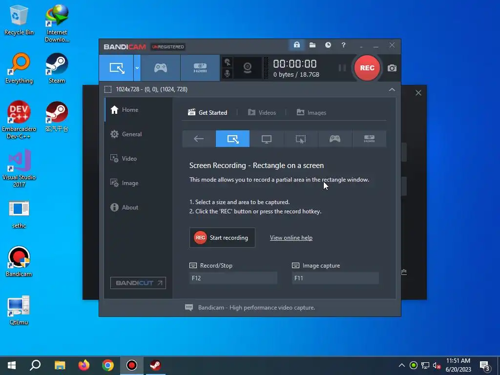This screenshot has height=375, width=500.
Task: Open the BANDICUT button
Action: [x=138, y=283]
